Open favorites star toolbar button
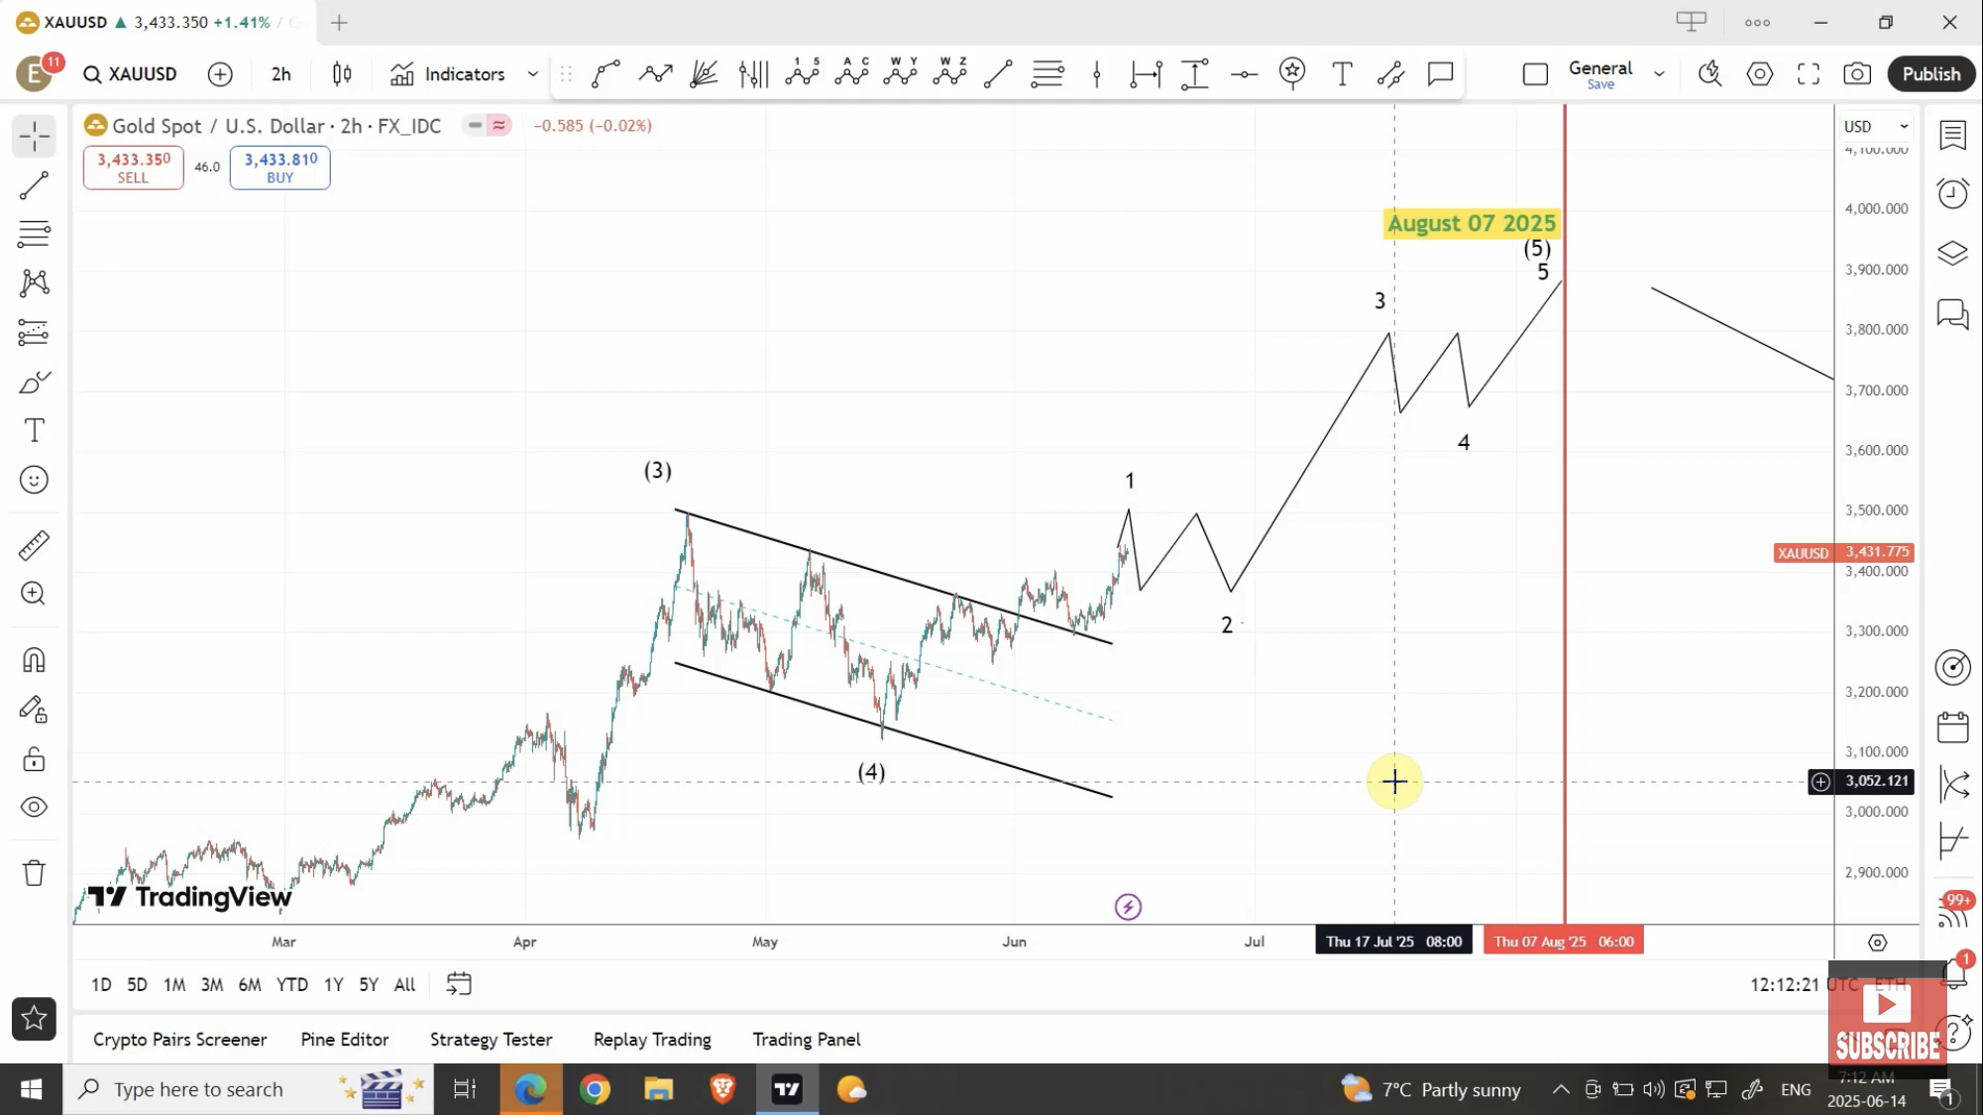 pyautogui.click(x=34, y=1019)
